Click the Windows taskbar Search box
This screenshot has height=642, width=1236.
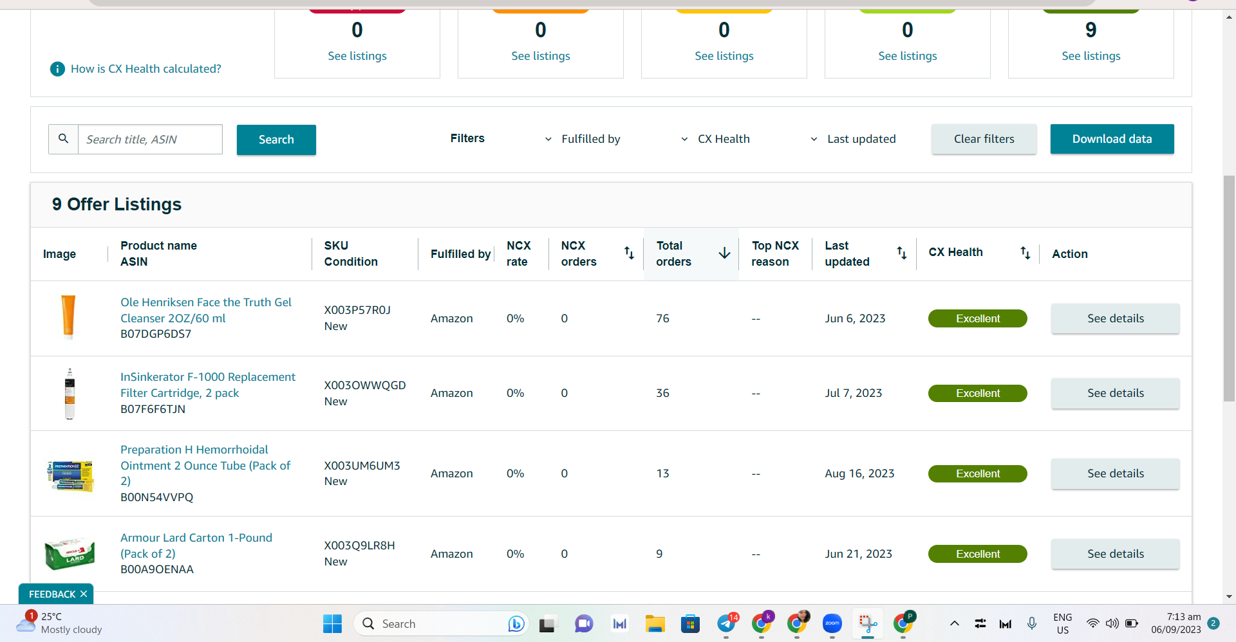click(441, 623)
